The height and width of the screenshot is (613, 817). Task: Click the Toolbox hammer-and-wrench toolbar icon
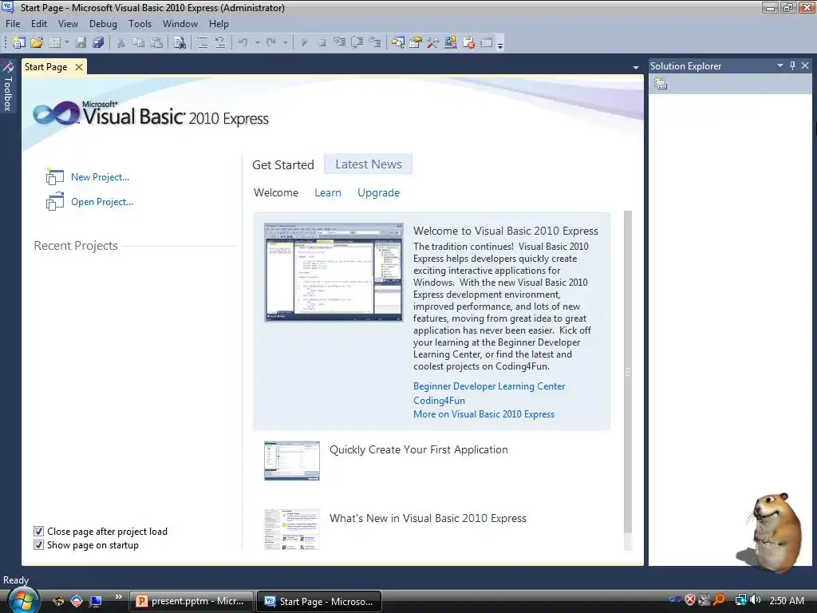pyautogui.click(x=433, y=43)
